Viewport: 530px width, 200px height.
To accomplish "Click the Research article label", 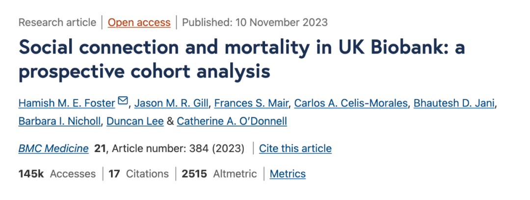I will click(57, 22).
